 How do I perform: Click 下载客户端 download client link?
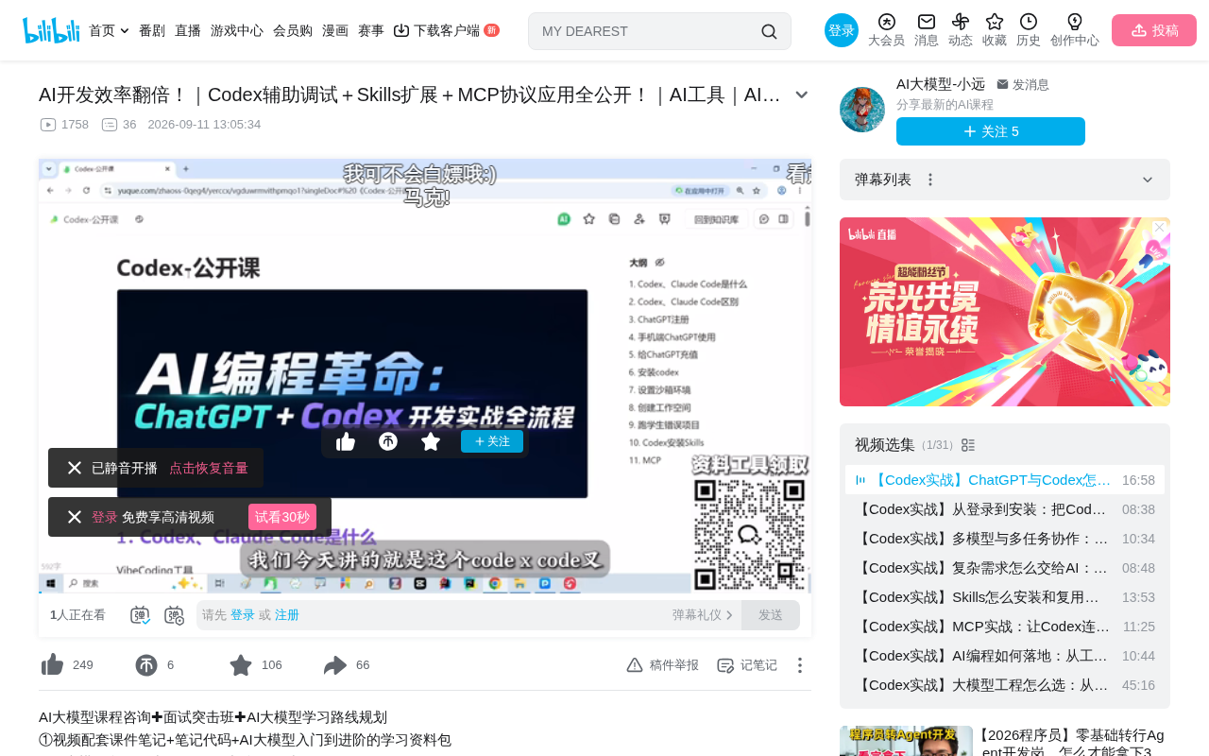447,30
